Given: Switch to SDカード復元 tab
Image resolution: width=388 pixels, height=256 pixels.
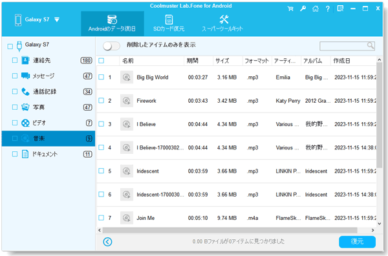Looking at the screenshot, I should 169,23.
